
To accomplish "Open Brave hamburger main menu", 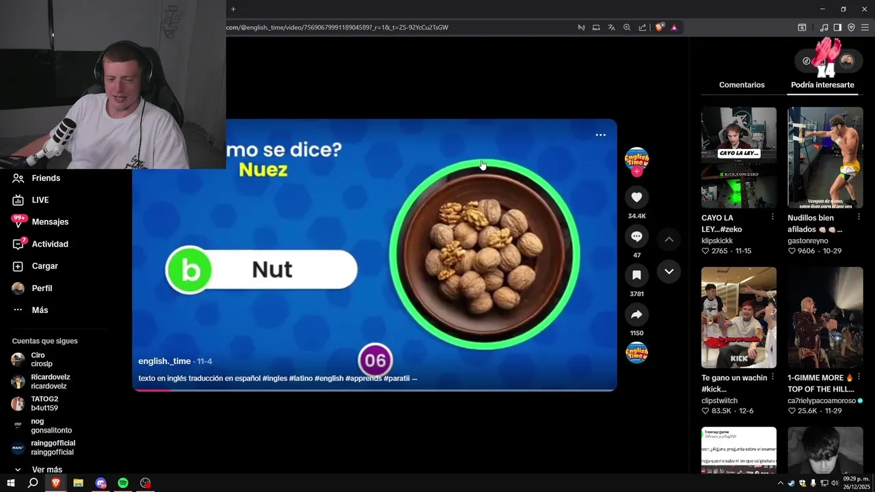I will pos(865,27).
